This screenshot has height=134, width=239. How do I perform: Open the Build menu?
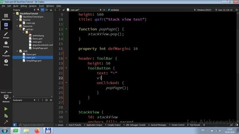[16, 6]
